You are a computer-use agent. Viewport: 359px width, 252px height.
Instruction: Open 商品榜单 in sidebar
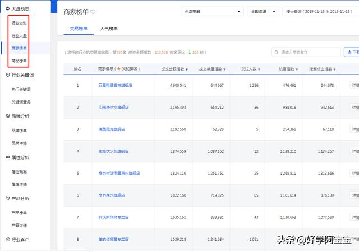pos(19,61)
